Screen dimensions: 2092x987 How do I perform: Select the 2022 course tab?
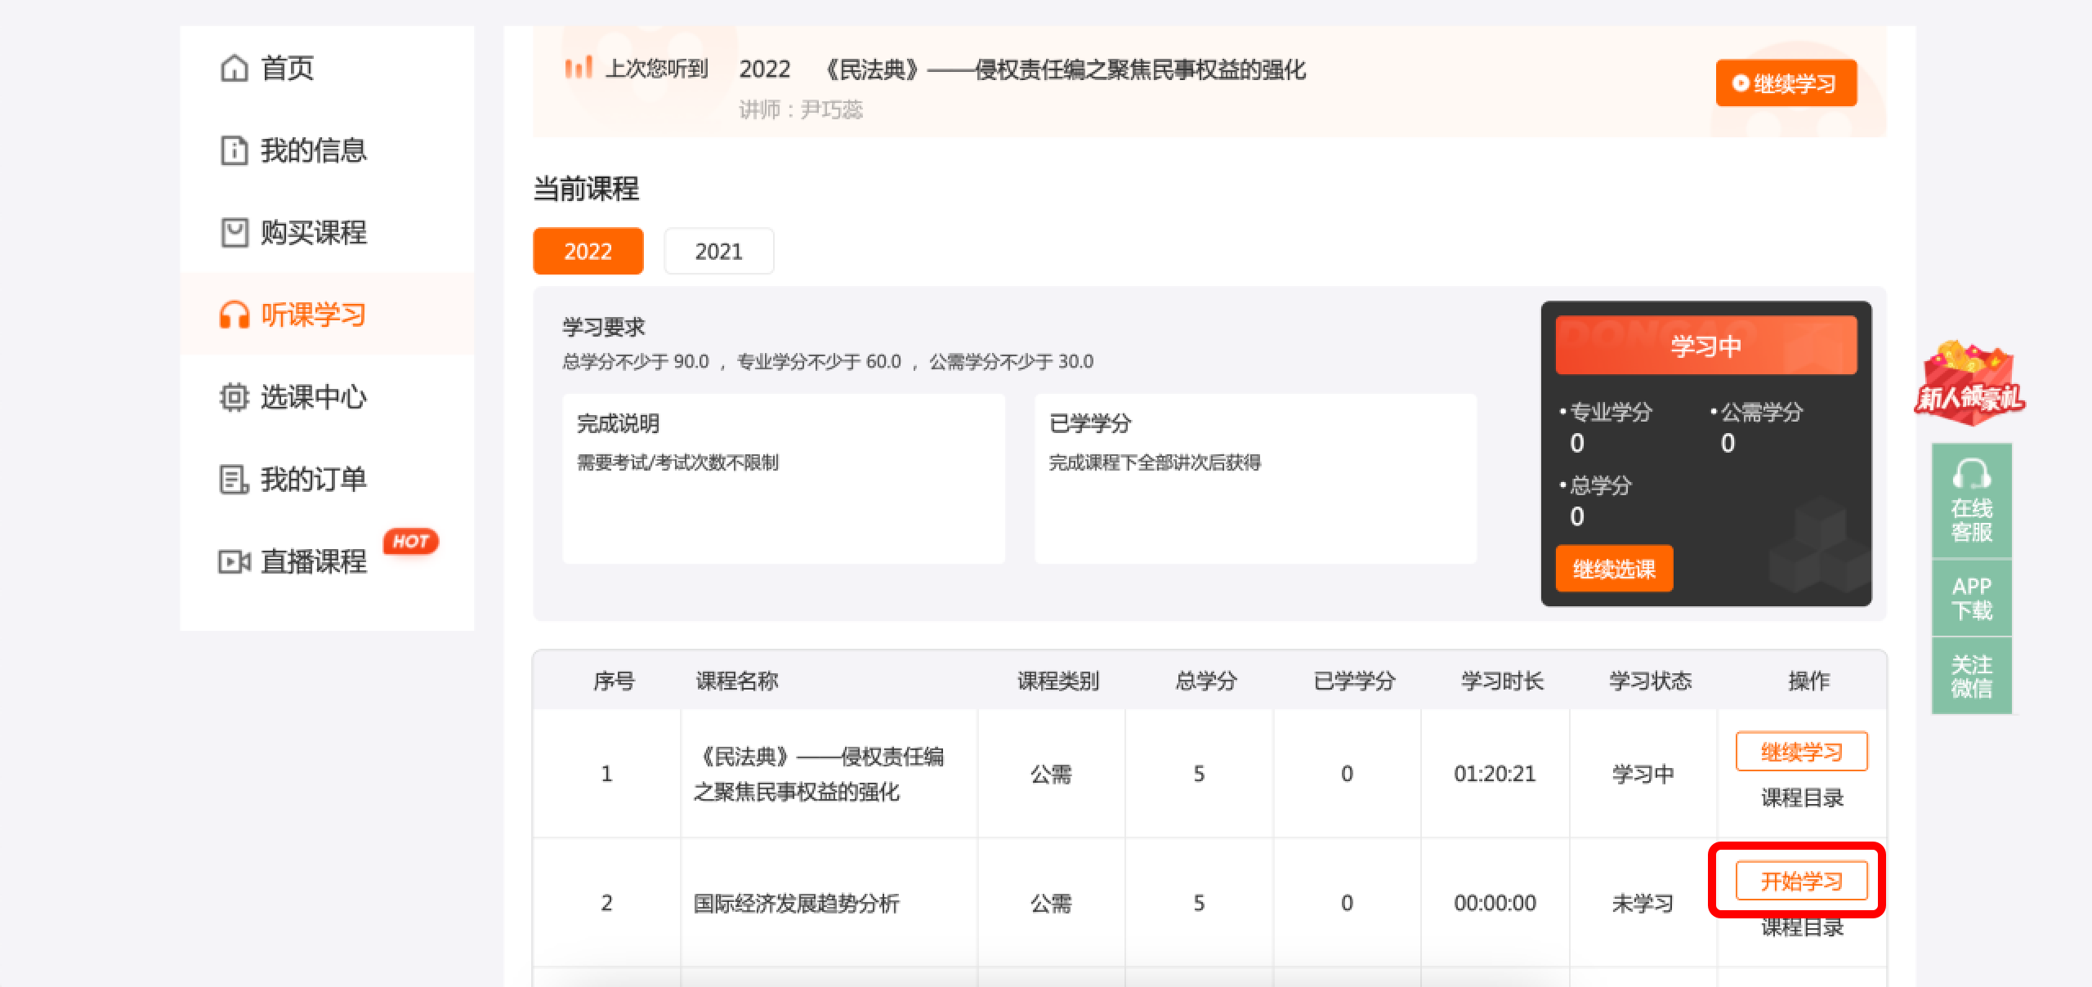[588, 251]
